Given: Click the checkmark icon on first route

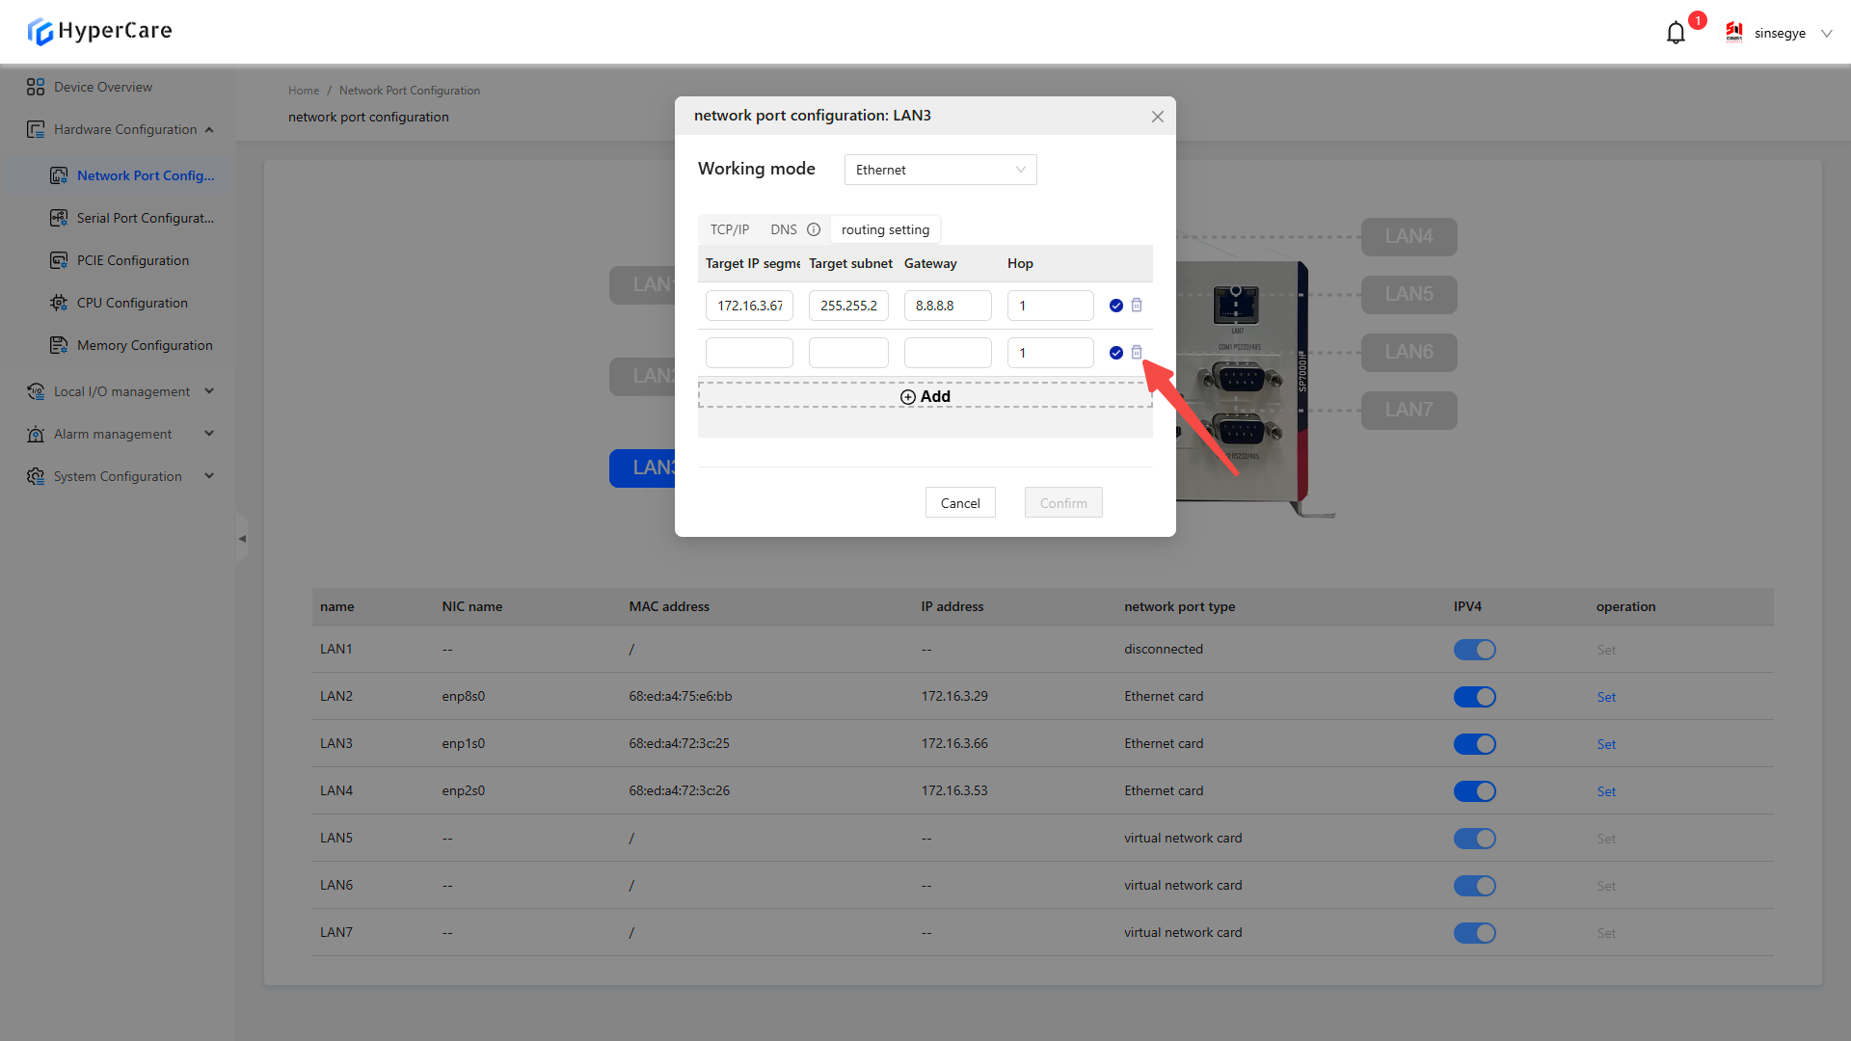Looking at the screenshot, I should (1115, 306).
